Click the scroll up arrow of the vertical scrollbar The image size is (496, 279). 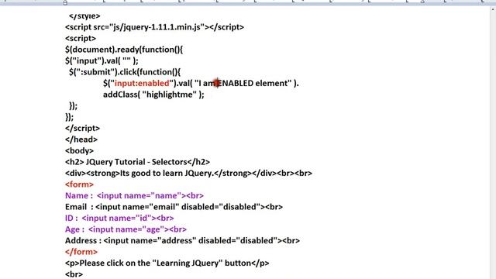493,9
